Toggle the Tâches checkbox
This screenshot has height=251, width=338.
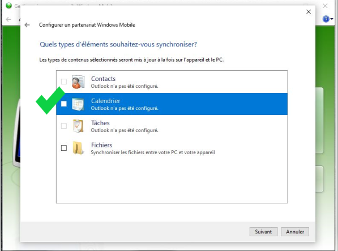coord(64,126)
